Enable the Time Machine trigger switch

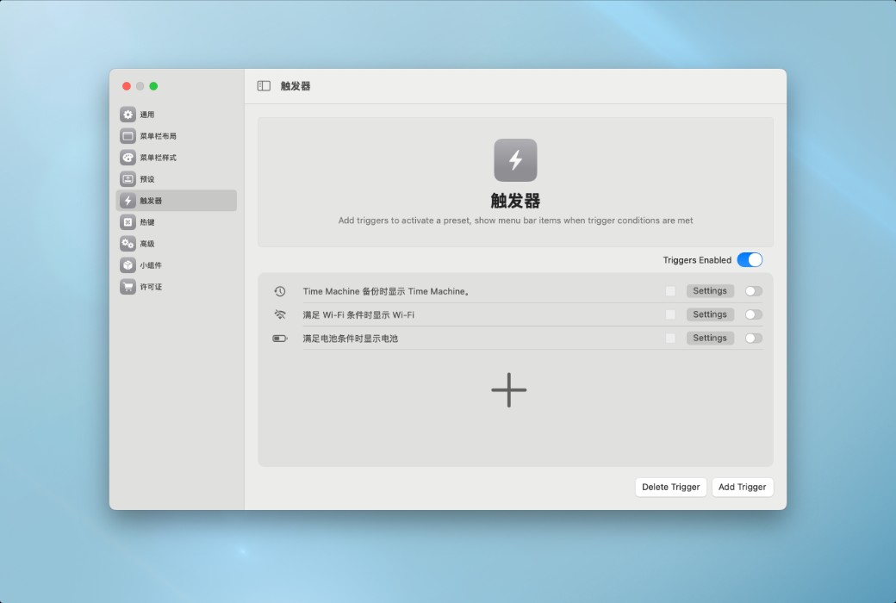[x=754, y=291]
